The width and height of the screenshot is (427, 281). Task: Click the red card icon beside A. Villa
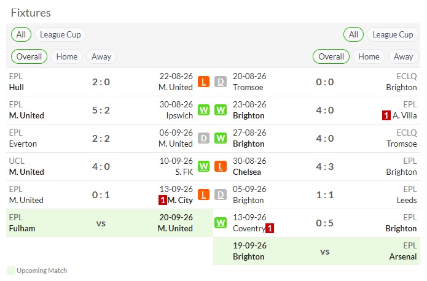(386, 115)
